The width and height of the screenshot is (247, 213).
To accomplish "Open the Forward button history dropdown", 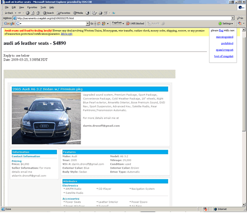I will pyautogui.click(x=23, y=13).
